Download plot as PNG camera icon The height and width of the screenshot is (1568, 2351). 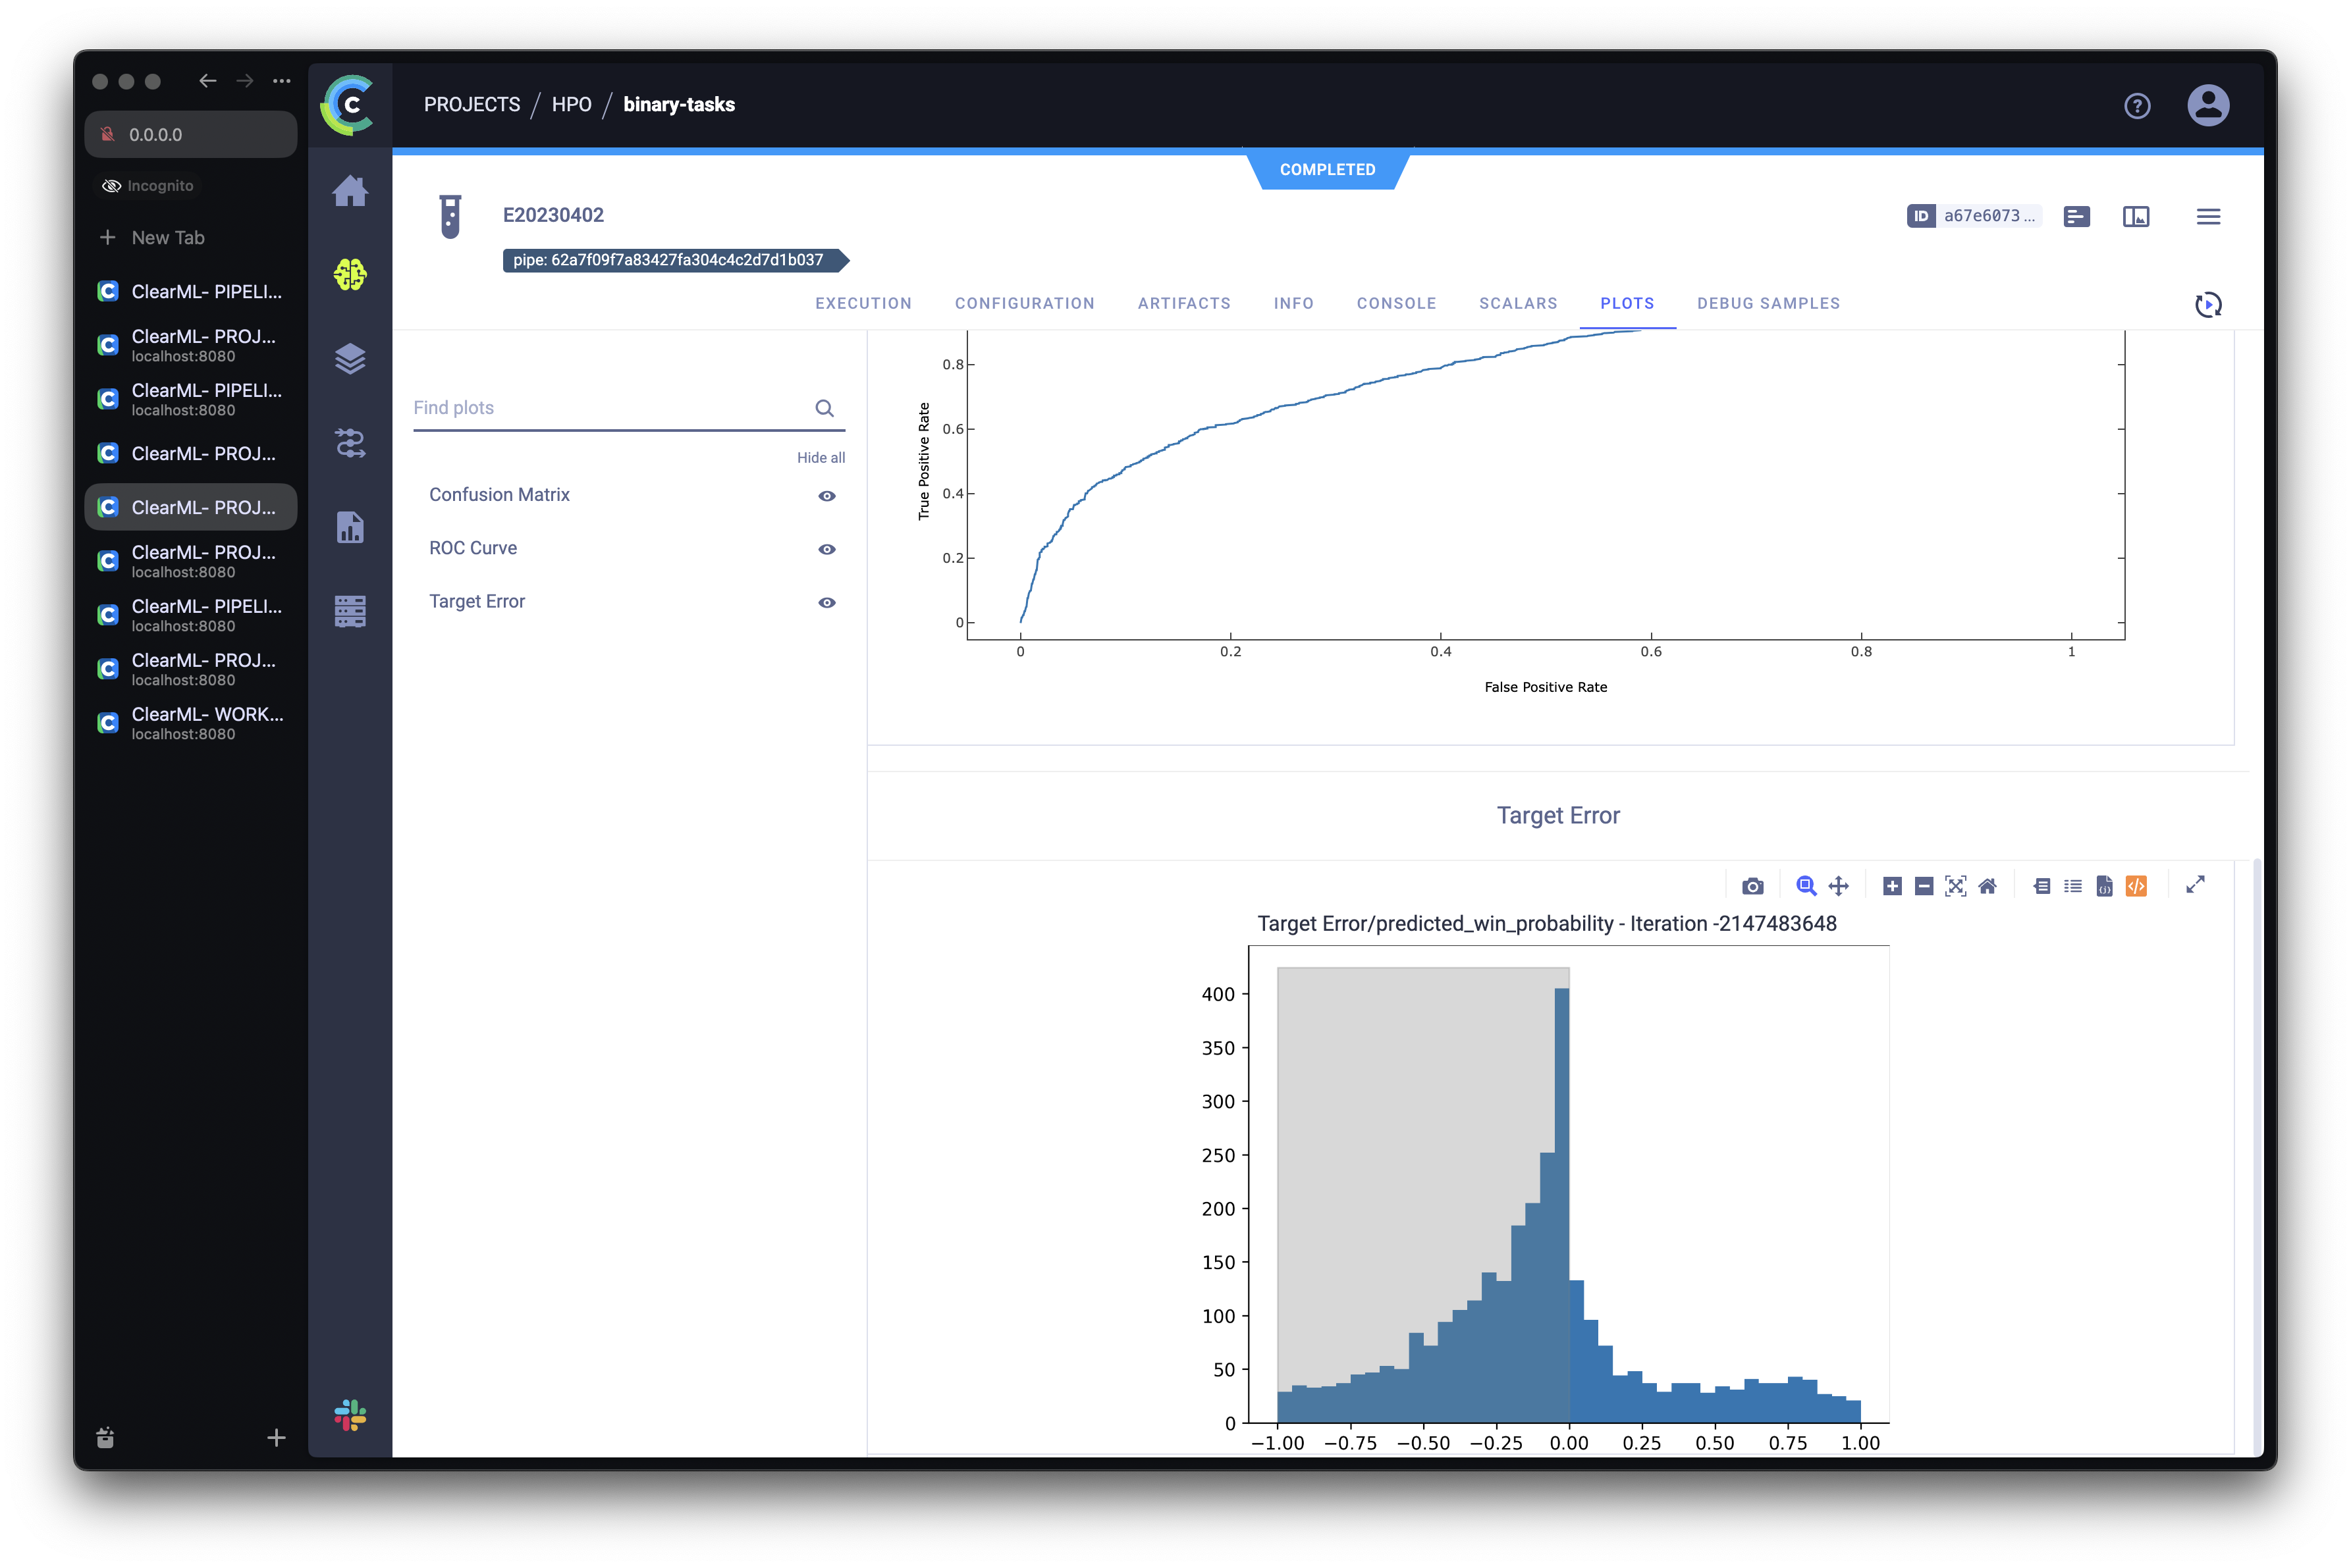tap(1752, 886)
